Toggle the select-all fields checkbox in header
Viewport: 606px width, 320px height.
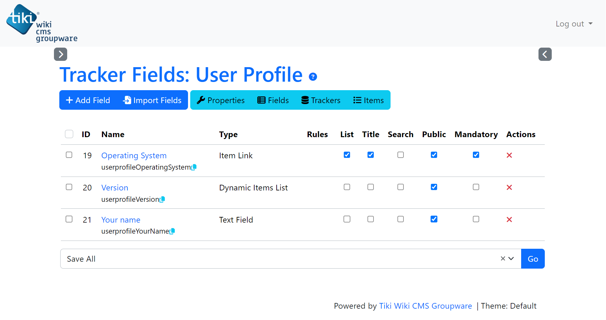click(x=69, y=134)
